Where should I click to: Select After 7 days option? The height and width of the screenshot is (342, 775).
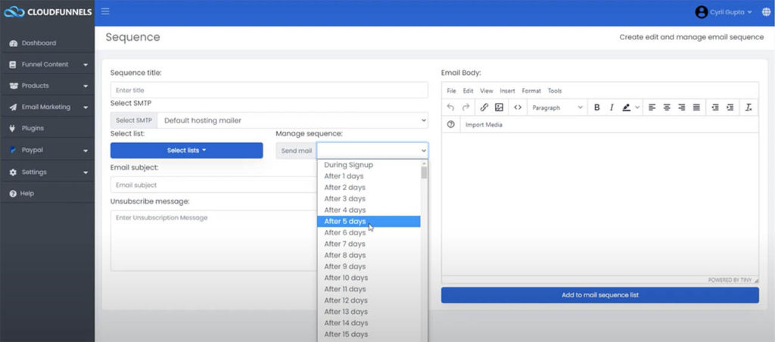click(369, 244)
